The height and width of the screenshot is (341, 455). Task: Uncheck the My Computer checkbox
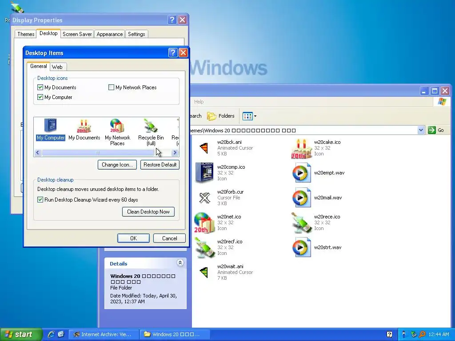pos(40,97)
